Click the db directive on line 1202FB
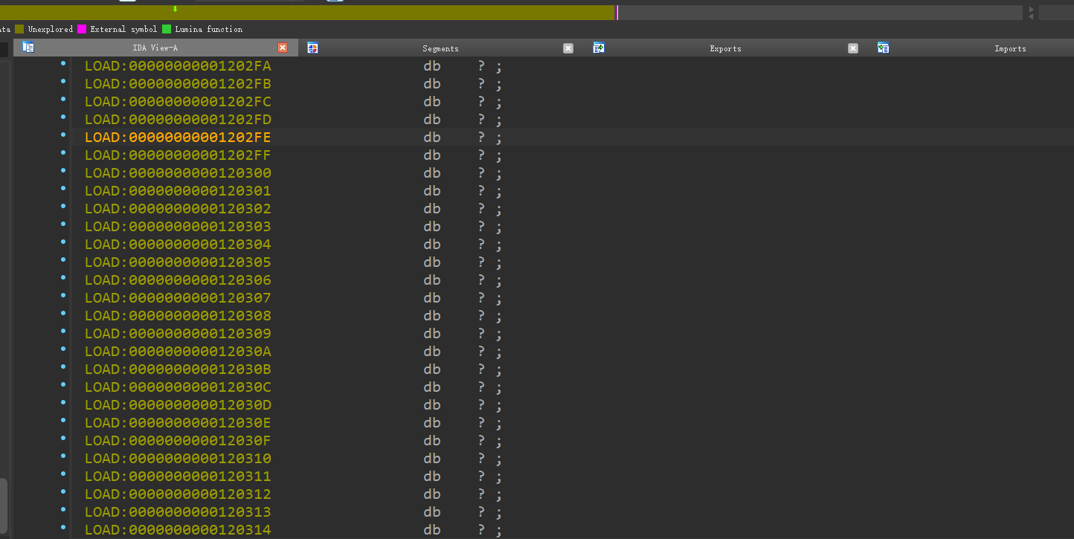1074x539 pixels. (432, 84)
